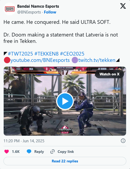Open the Bandai Namco Esports display name
The image size is (130, 169).
[x=38, y=6]
